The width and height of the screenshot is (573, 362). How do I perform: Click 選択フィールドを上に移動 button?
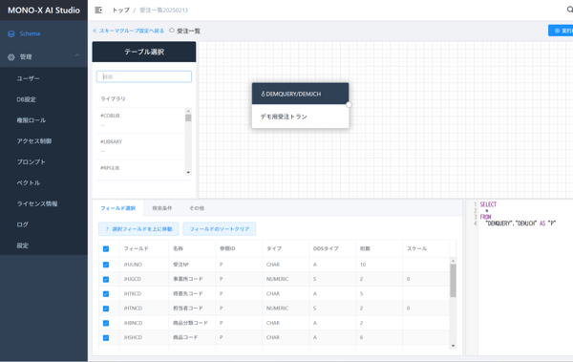[x=138, y=229]
